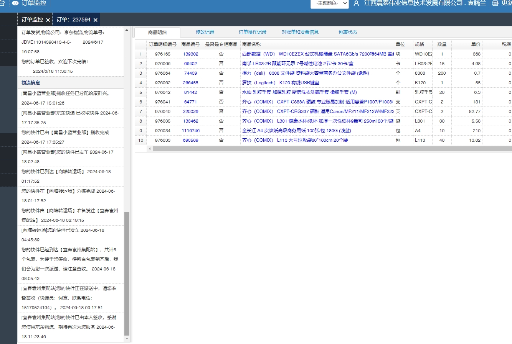512x344 pixels.
Task: Open product code link 690589
Action: pos(191,140)
